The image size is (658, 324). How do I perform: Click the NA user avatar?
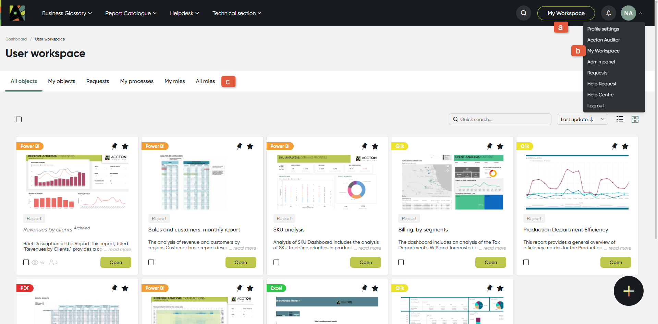point(628,13)
